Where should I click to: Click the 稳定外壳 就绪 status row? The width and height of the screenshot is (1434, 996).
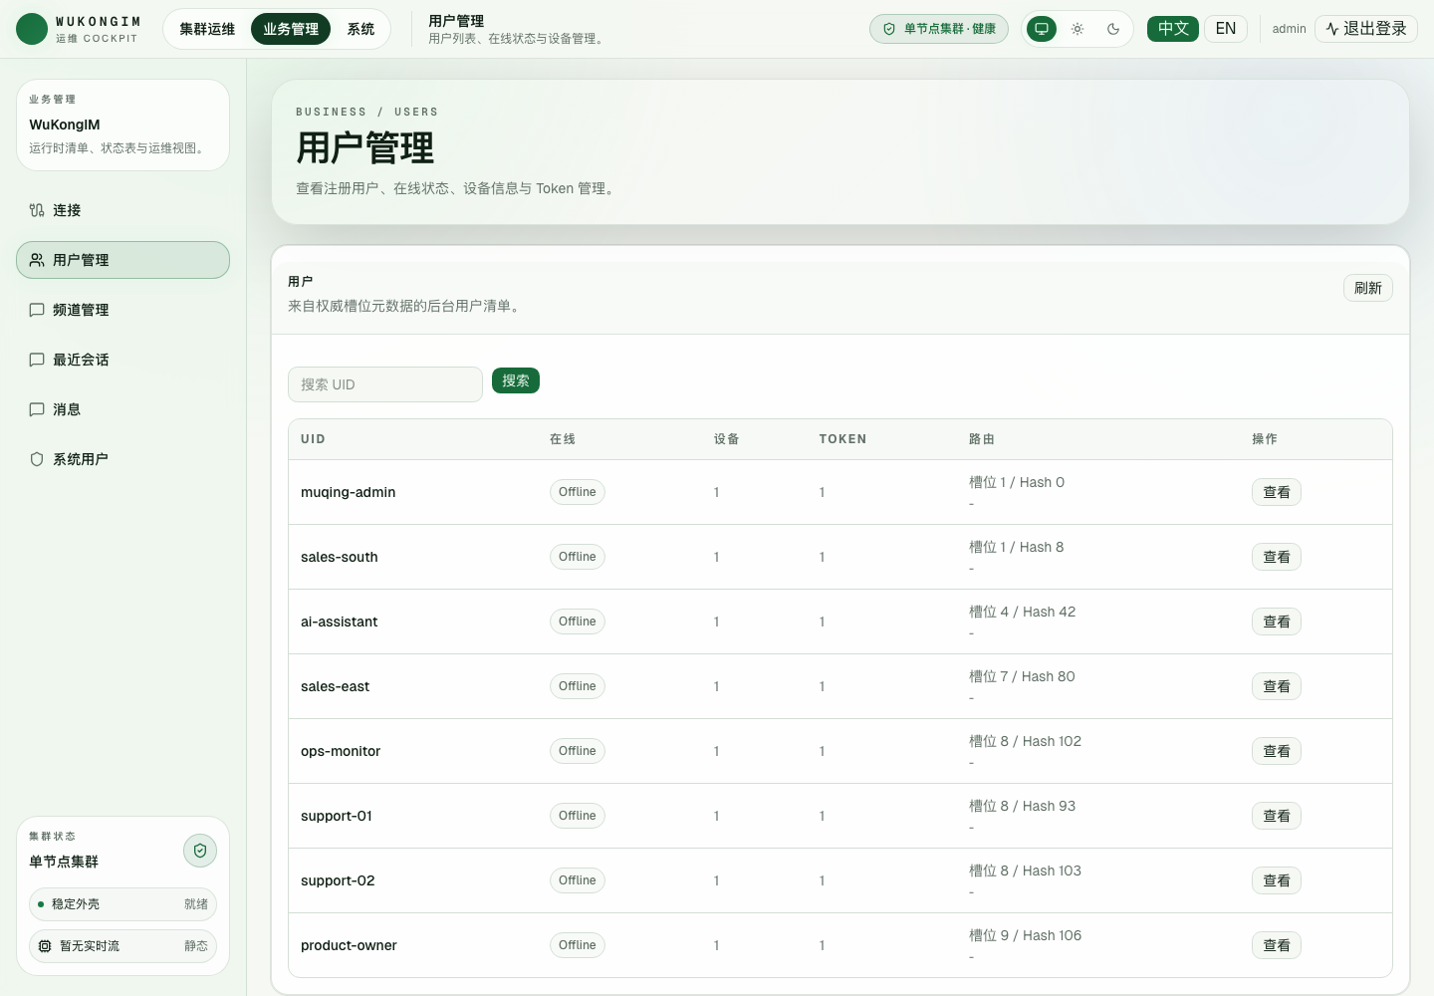(122, 904)
